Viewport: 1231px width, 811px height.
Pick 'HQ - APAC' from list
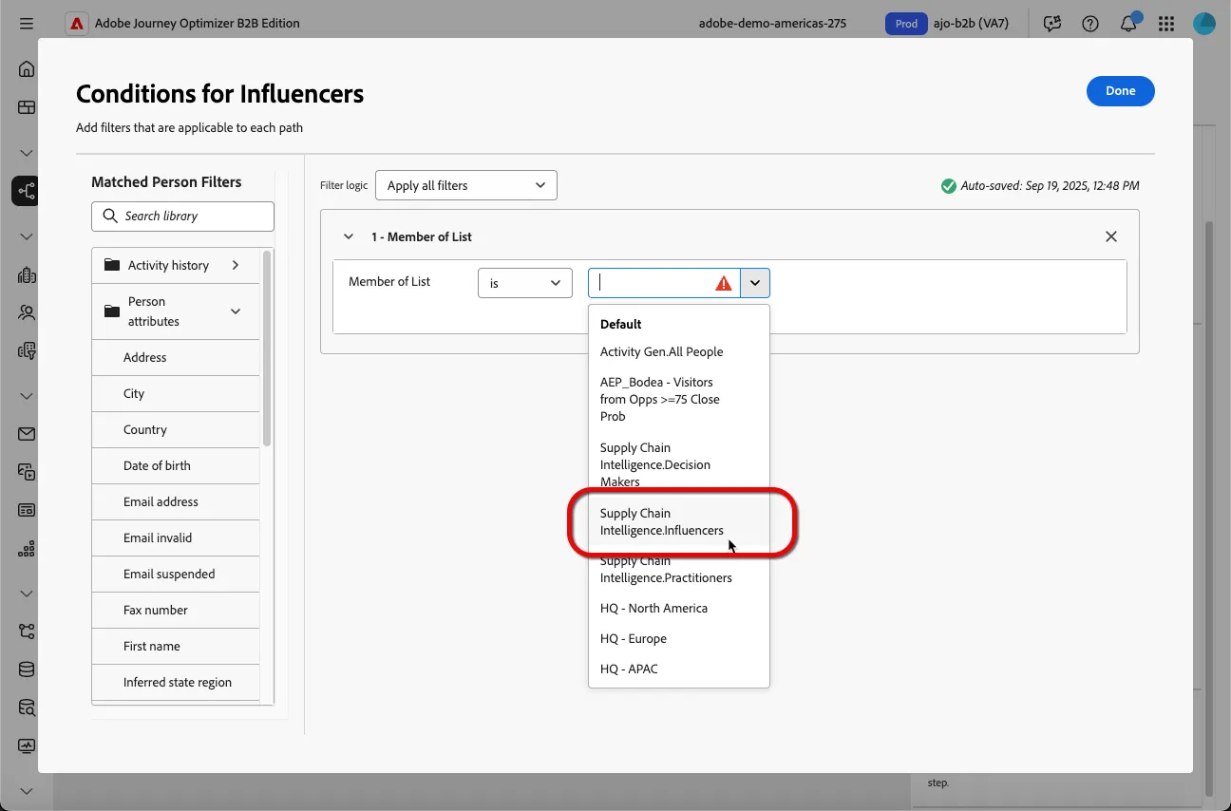pos(679,669)
